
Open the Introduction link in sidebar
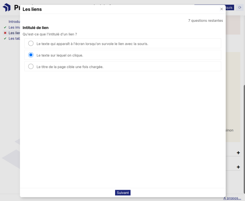pos(14,21)
